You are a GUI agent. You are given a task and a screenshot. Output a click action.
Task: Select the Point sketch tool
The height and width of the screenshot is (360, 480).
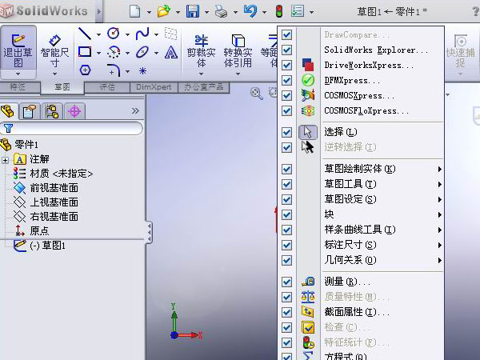(142, 71)
